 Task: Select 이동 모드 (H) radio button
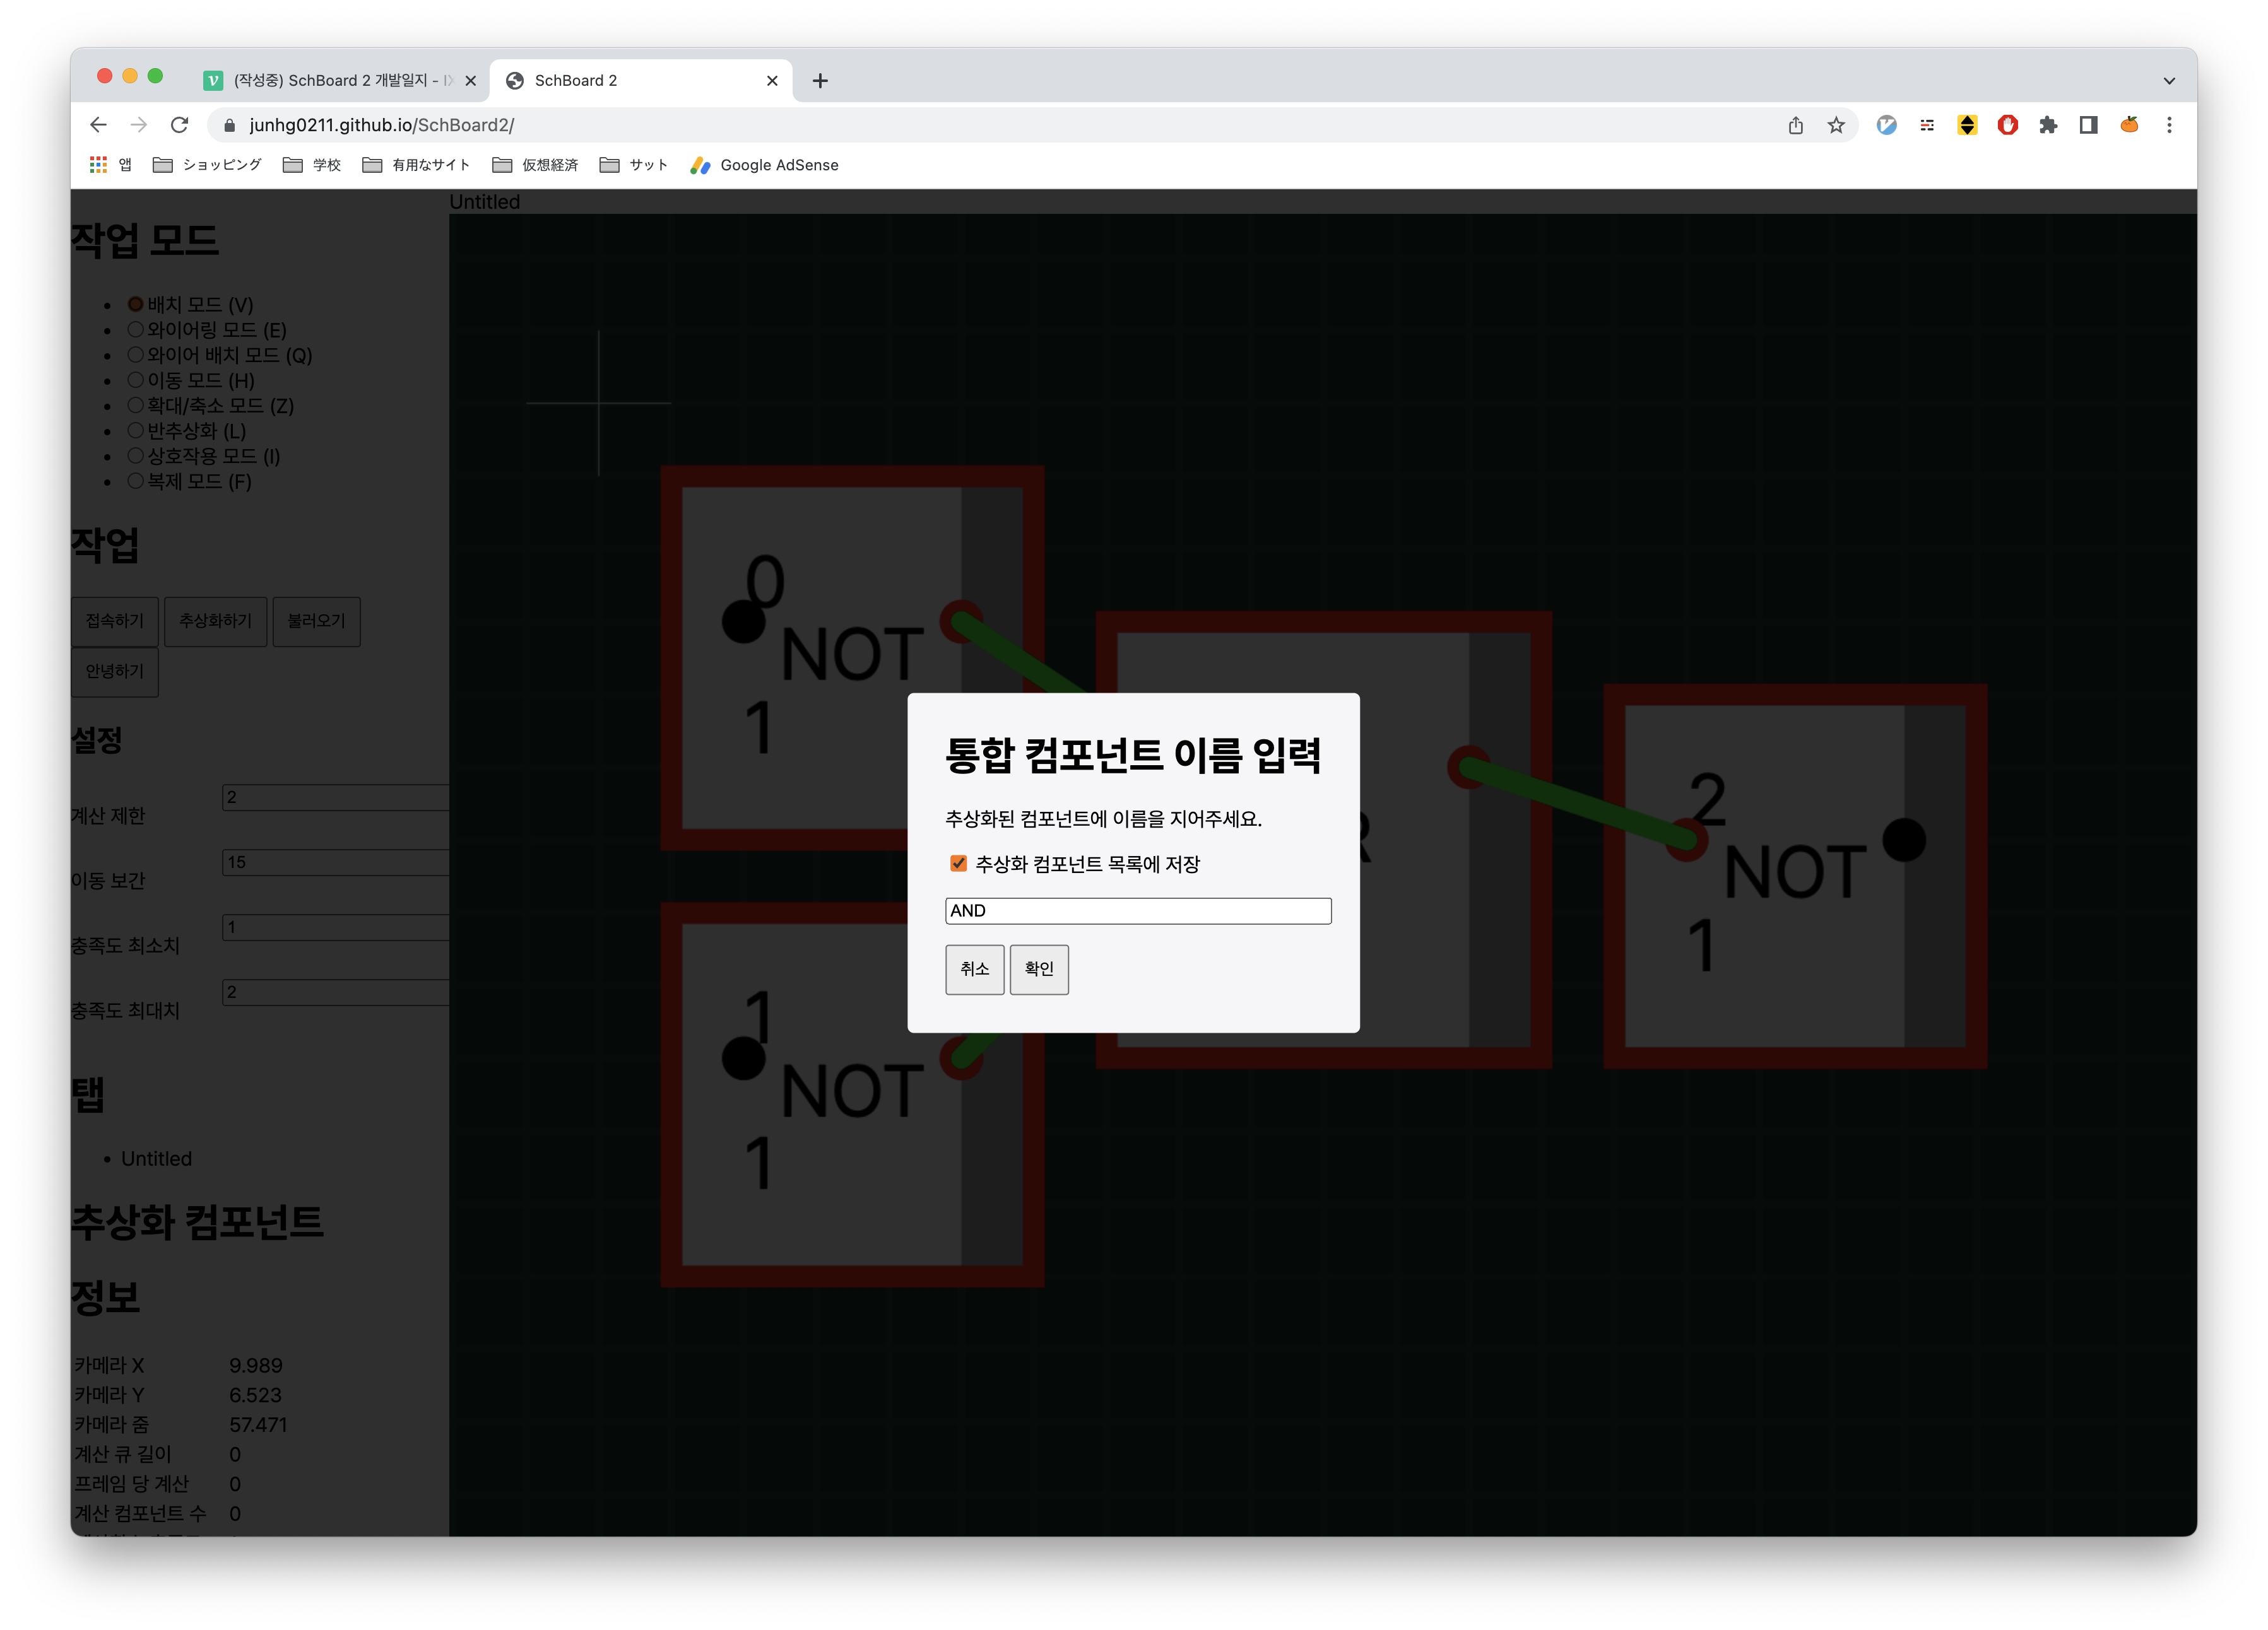[136, 380]
